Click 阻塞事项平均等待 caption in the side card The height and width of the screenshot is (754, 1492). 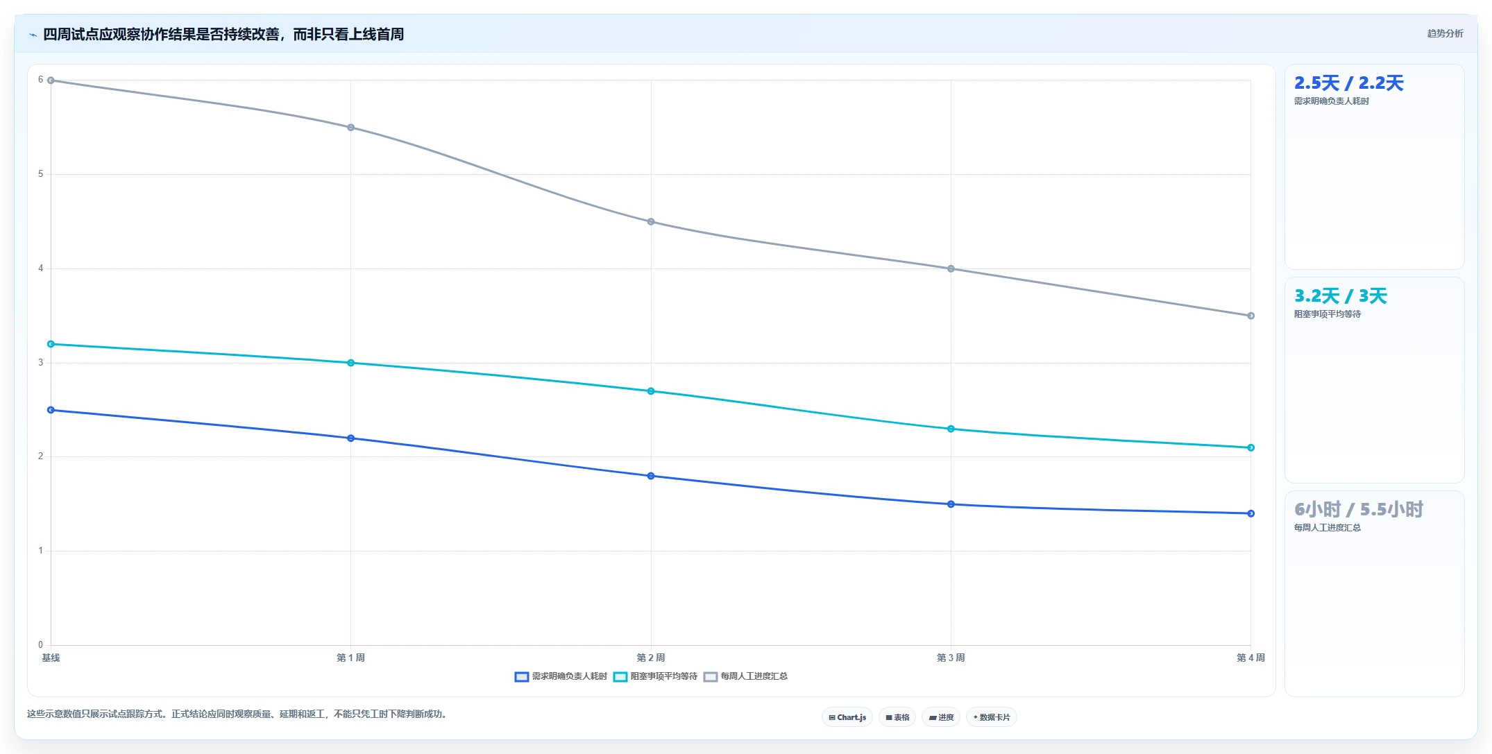(1327, 314)
